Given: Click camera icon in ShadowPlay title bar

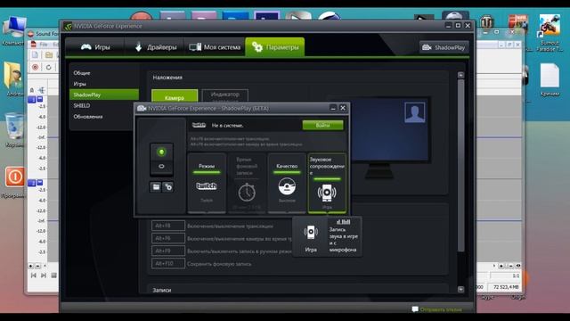Looking at the screenshot, I should point(142,108).
